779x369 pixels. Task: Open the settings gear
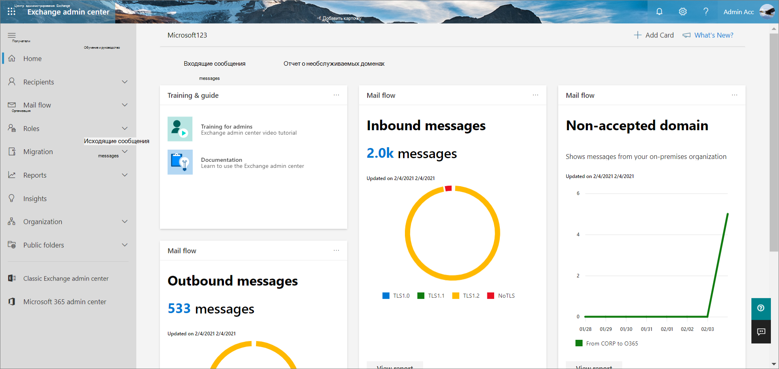[683, 12]
